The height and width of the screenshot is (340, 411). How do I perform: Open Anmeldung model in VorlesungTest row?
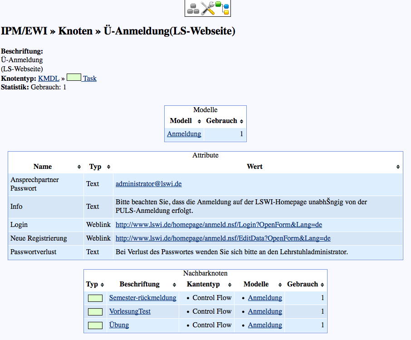265,311
